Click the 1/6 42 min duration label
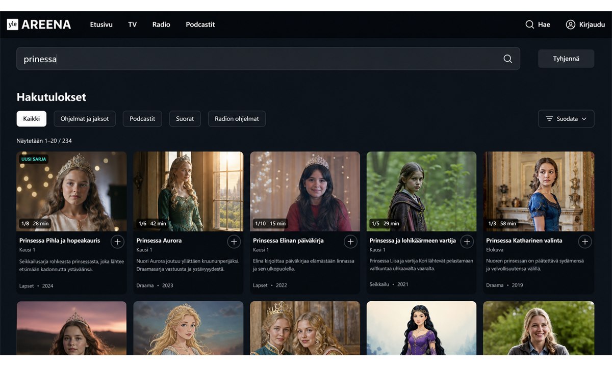This screenshot has height=367, width=612. point(152,223)
